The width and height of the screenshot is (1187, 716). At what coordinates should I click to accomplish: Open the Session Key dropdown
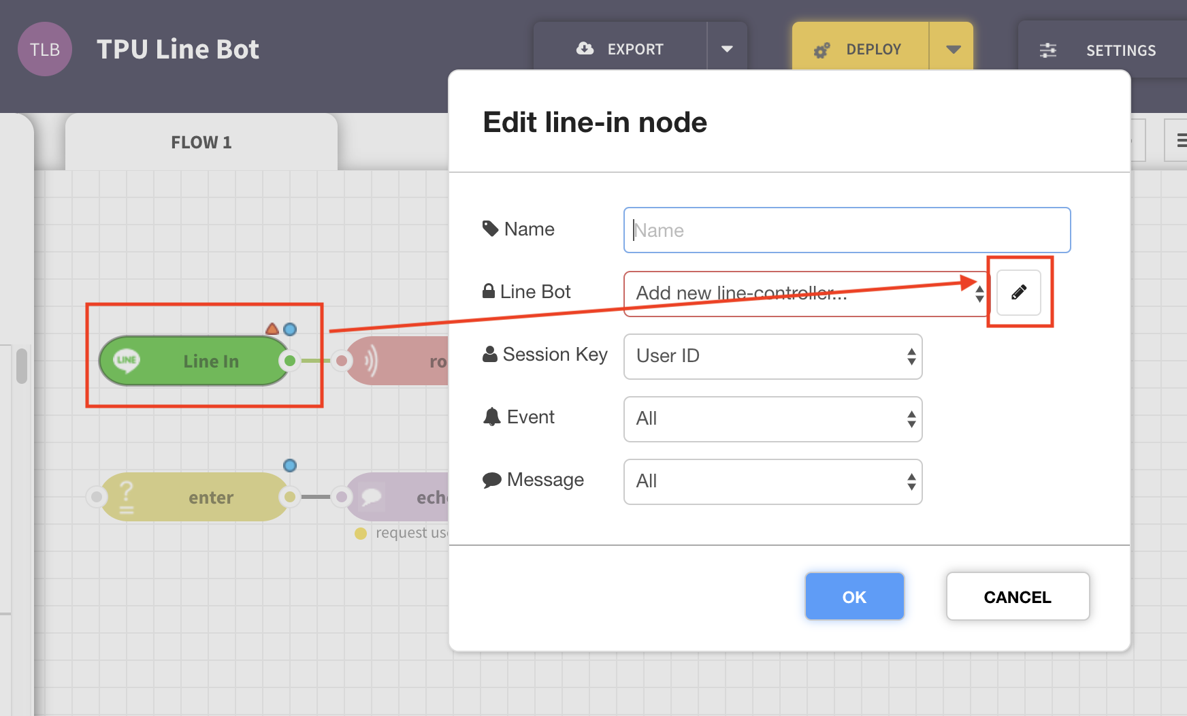773,356
